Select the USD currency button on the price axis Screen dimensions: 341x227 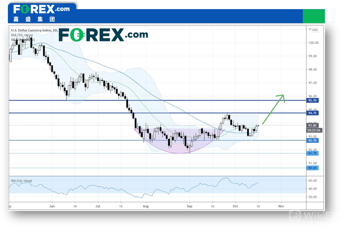[315, 30]
